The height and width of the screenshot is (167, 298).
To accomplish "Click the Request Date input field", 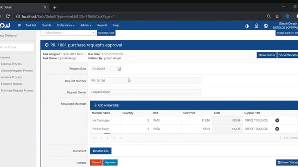I will [x=103, y=69].
